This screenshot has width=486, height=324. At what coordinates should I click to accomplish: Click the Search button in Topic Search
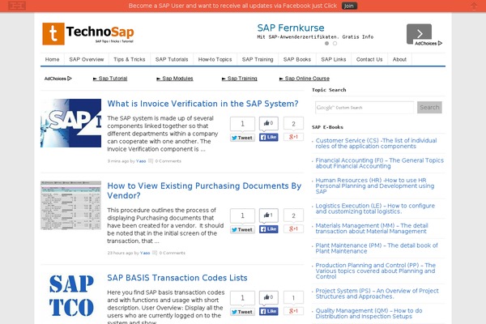(429, 107)
